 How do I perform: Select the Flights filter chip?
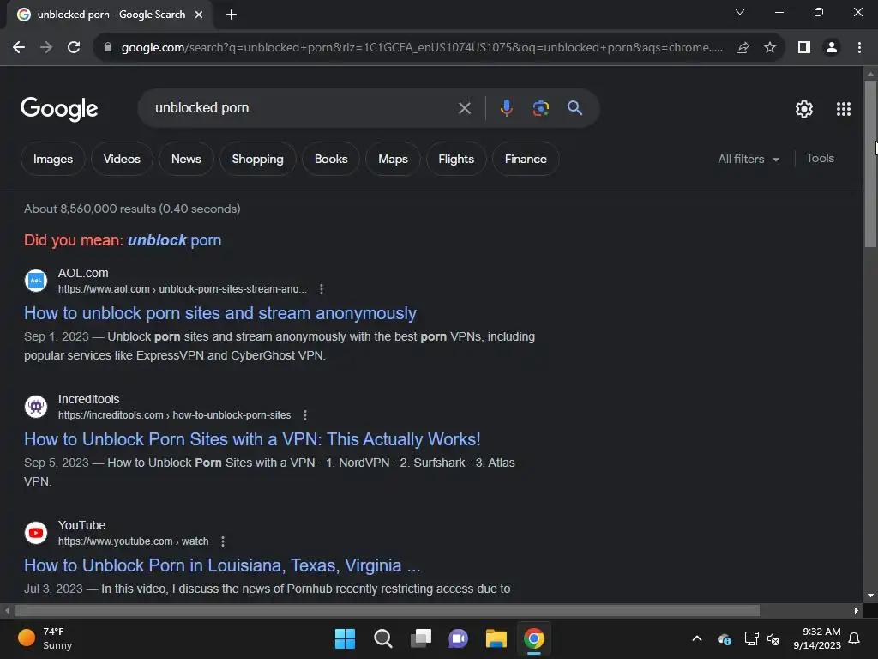(x=456, y=159)
